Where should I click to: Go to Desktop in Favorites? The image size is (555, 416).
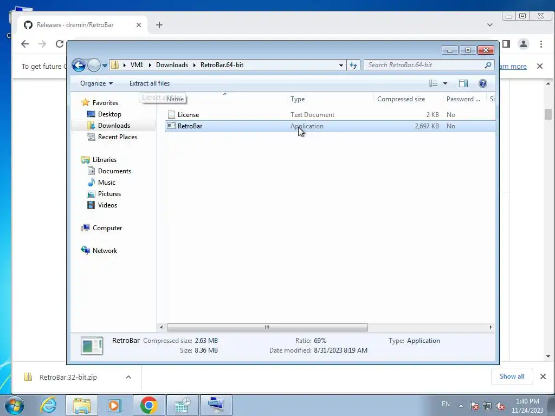(109, 114)
